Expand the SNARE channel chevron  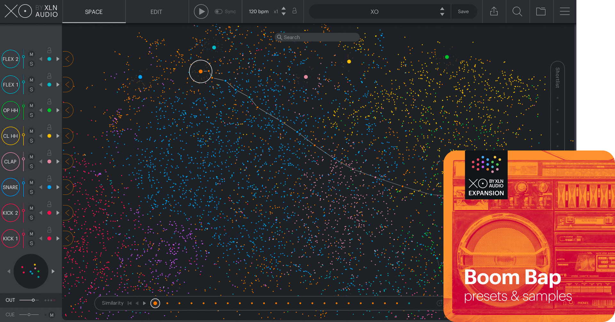click(68, 187)
